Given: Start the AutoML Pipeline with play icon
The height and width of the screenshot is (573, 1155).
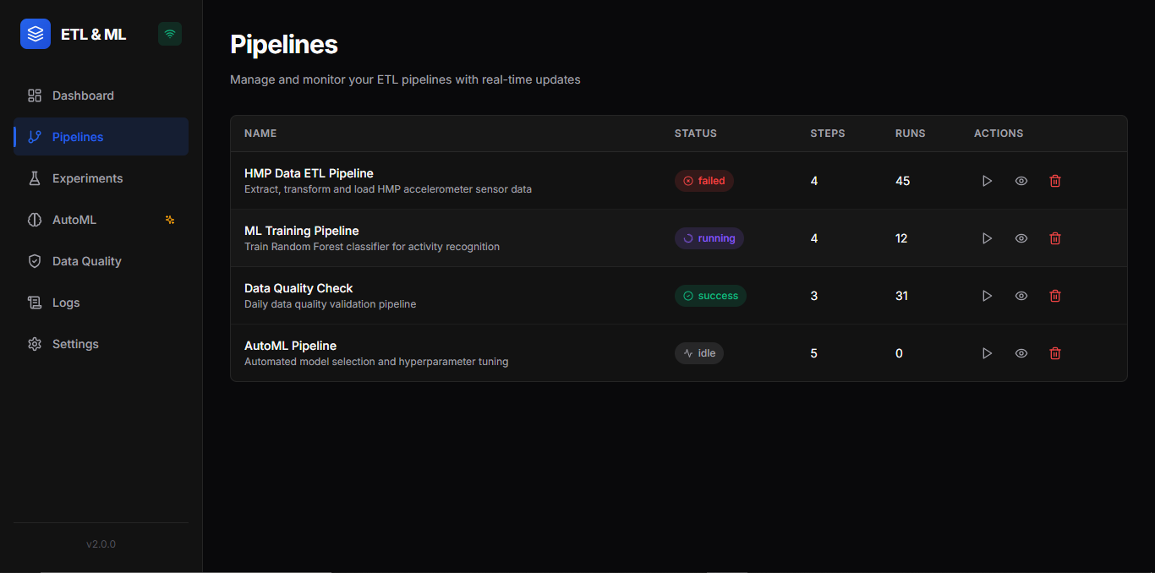Looking at the screenshot, I should click(987, 353).
